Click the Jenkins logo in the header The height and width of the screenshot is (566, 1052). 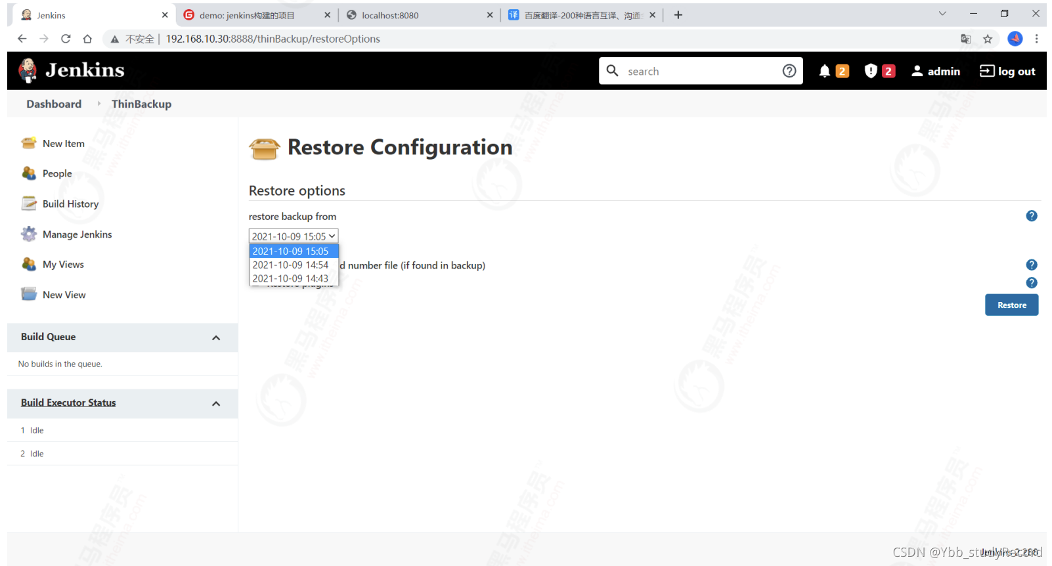71,70
